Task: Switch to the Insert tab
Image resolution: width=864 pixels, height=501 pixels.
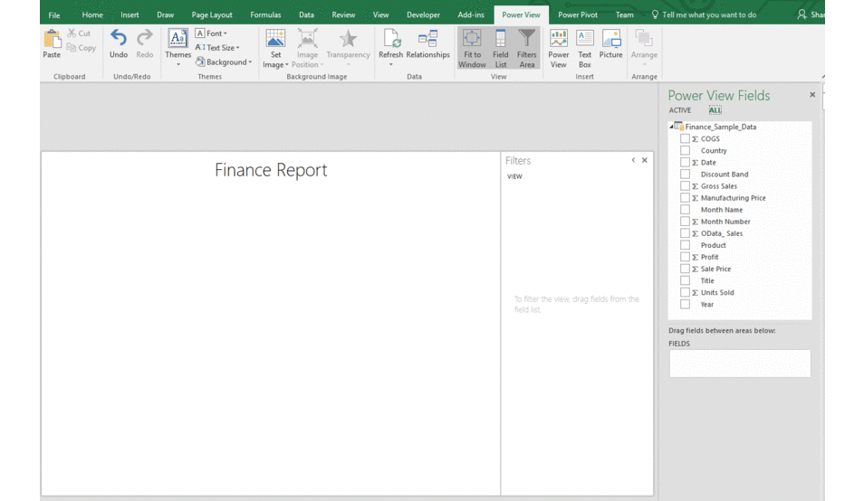Action: point(130,14)
